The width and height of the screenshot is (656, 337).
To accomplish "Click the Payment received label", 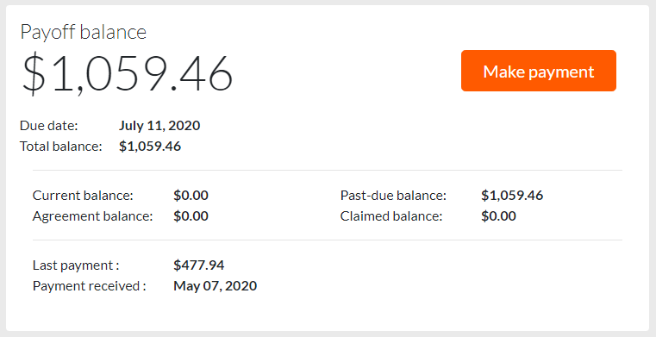I will coord(89,286).
